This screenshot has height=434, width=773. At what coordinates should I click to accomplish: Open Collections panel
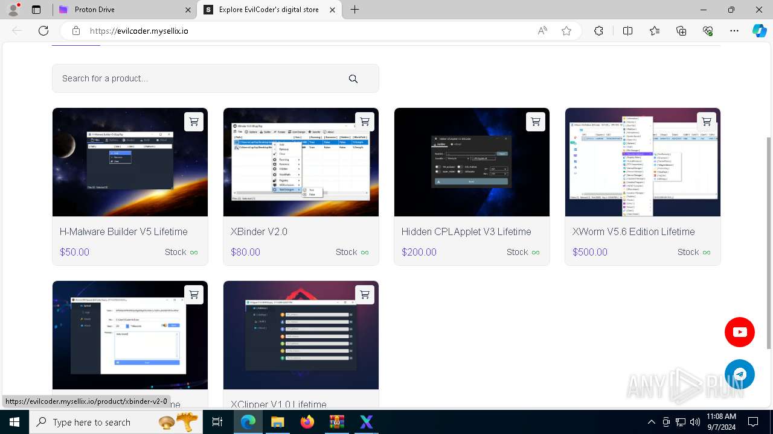point(681,31)
